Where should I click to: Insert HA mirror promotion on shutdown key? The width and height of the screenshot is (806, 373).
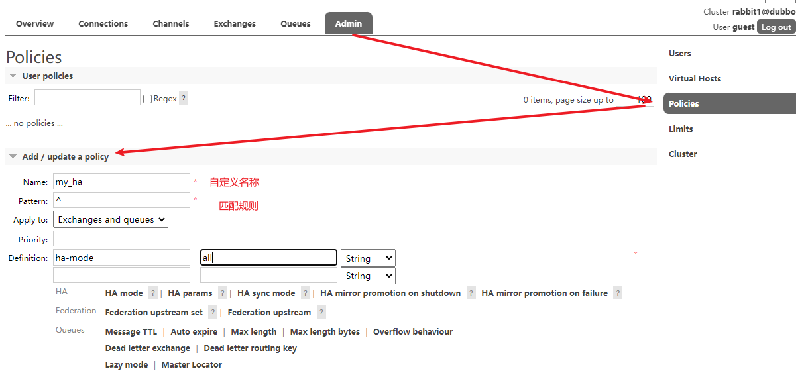[x=390, y=293]
